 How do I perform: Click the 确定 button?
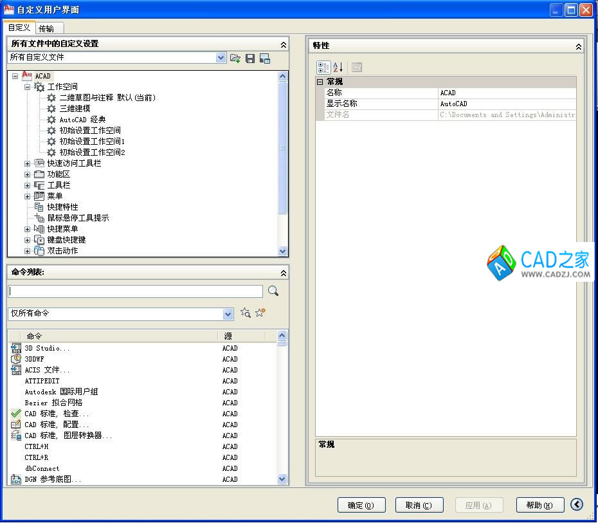point(361,505)
